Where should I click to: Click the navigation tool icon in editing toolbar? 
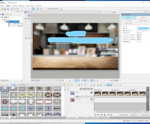click(29, 19)
